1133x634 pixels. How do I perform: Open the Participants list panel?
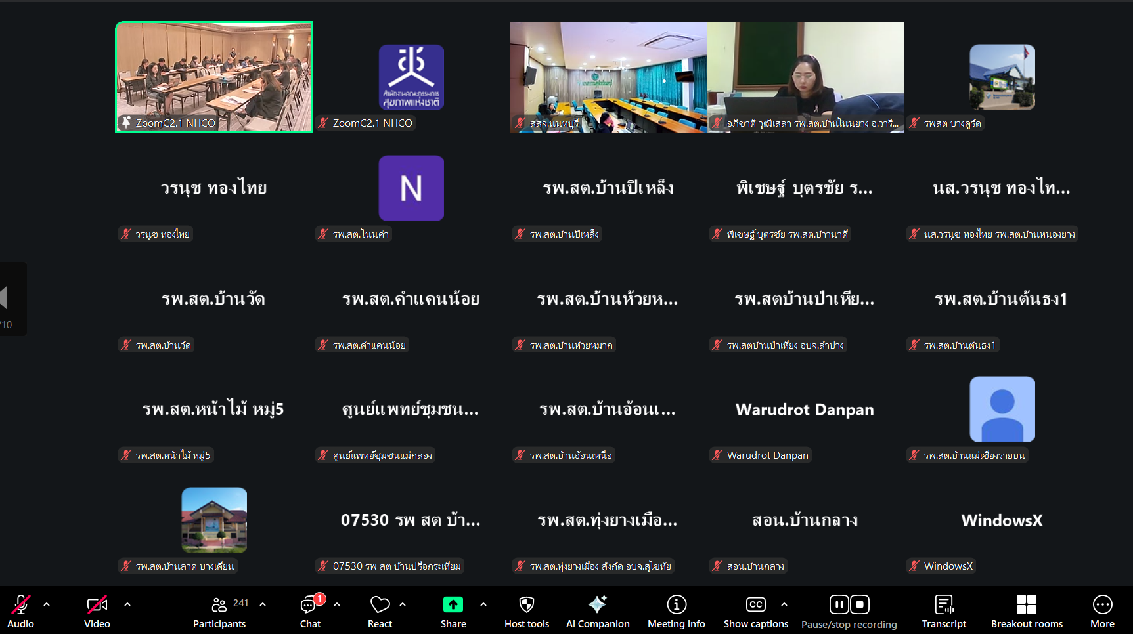click(219, 604)
